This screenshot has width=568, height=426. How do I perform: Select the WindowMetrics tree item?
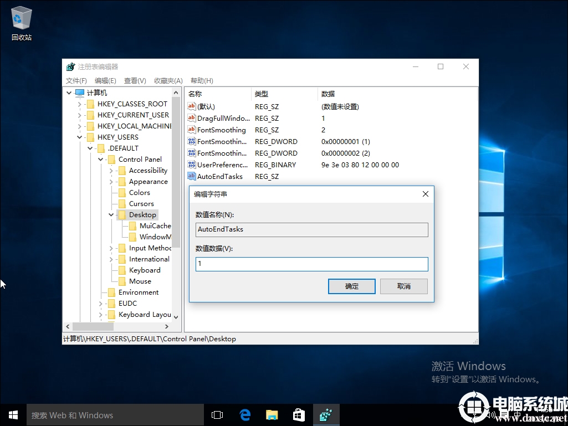[155, 237]
